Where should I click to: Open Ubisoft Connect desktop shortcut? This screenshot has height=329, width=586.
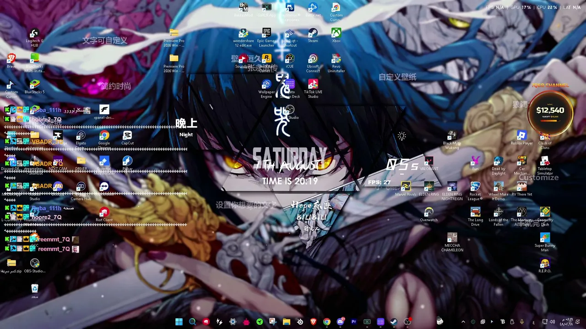coord(313,64)
